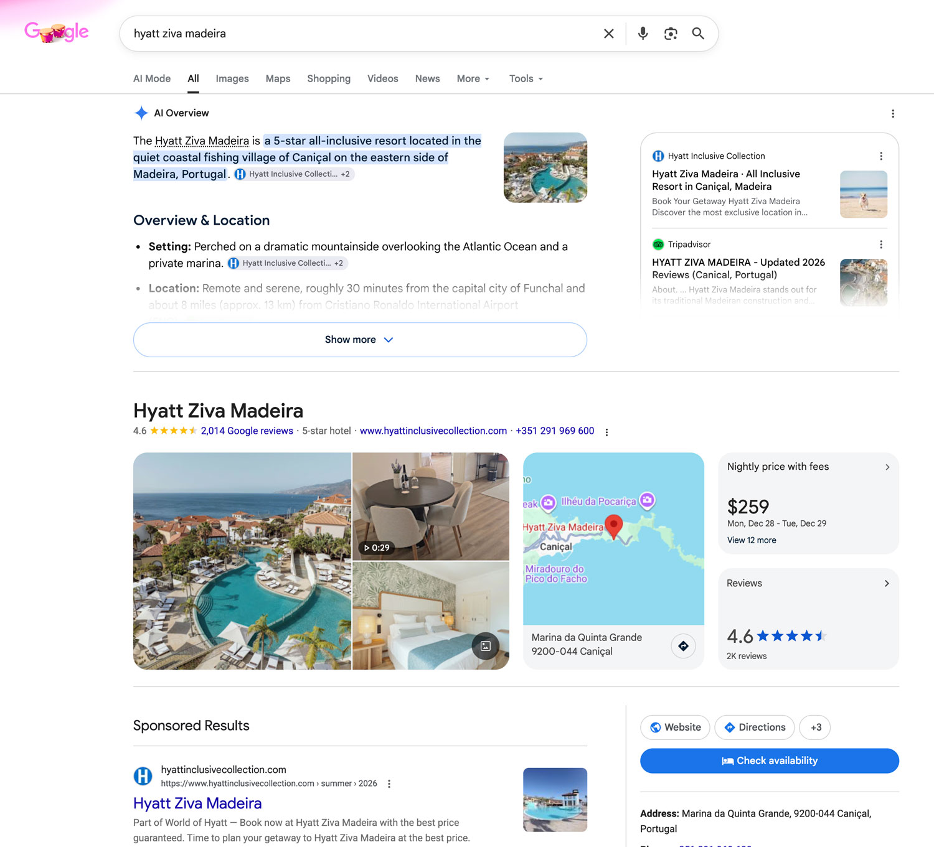
Task: Go to Google homepage via the doodle logo
Action: 57,32
